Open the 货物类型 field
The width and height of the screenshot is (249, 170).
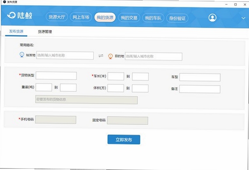[x=56, y=76]
